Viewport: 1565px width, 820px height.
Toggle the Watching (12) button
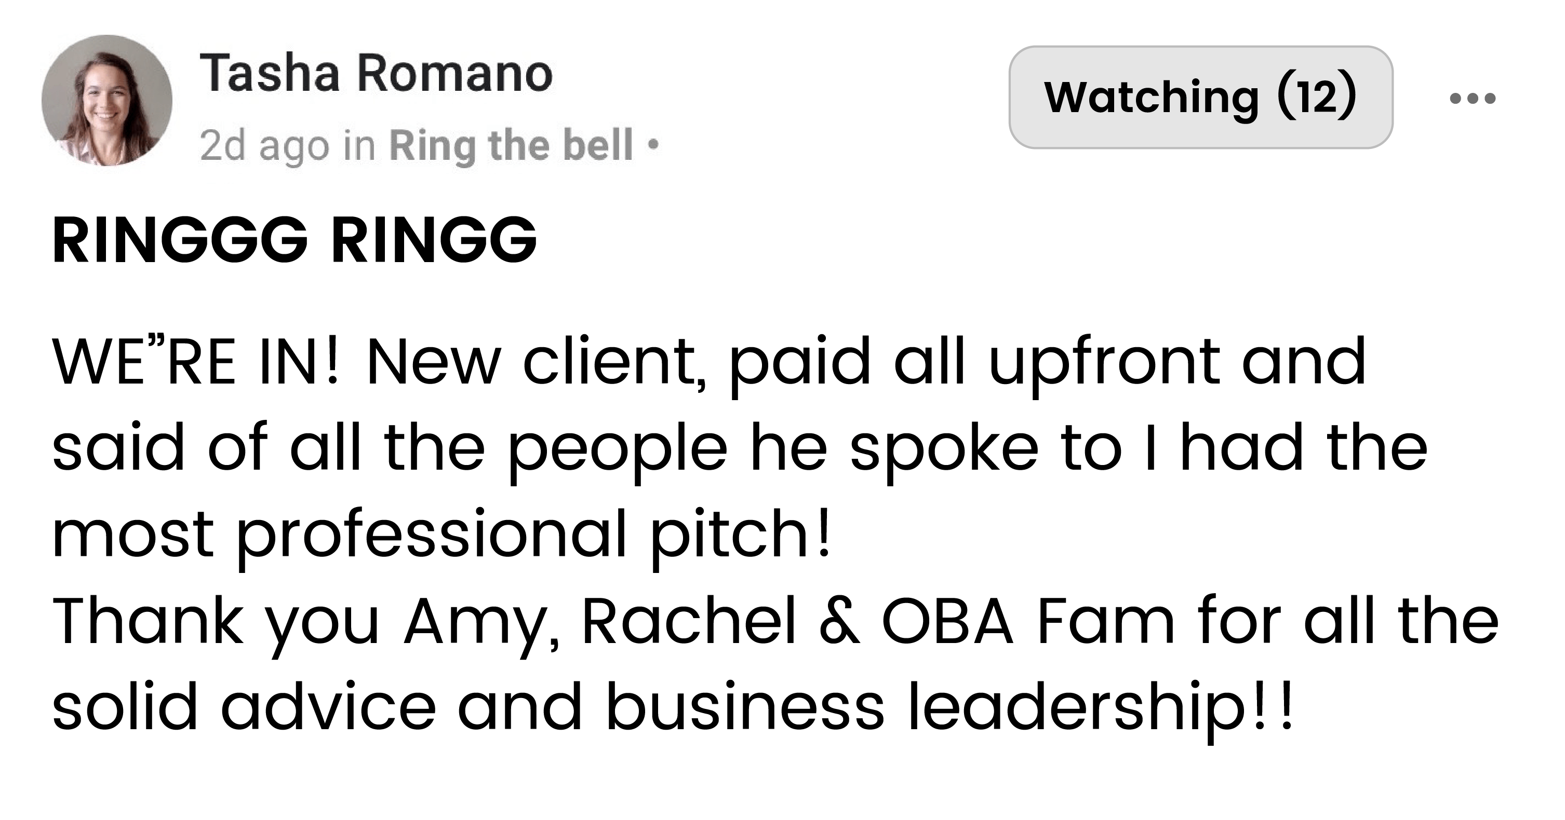pyautogui.click(x=1200, y=97)
